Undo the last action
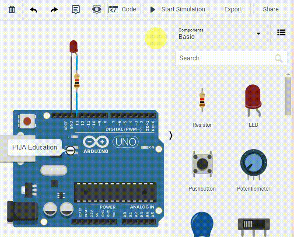The width and height of the screenshot is (294, 237). [x=34, y=10]
